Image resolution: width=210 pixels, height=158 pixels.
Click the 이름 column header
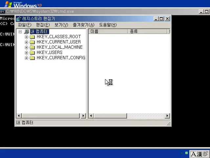(108, 32)
